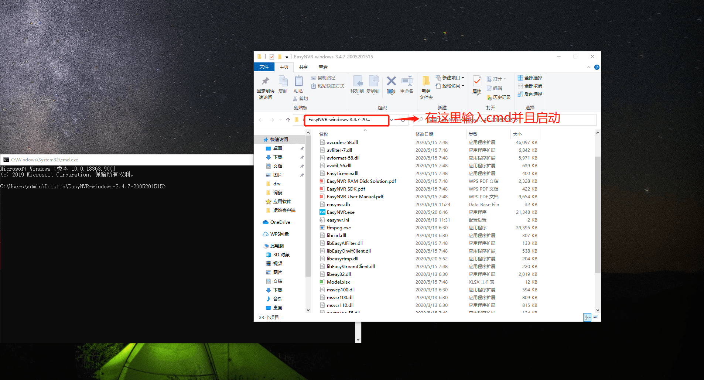
Task: Select Quick Access in navigation pane
Action: [279, 140]
